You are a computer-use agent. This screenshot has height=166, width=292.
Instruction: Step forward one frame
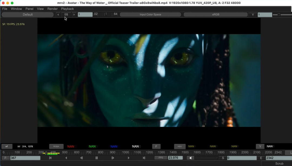click(x=113, y=158)
